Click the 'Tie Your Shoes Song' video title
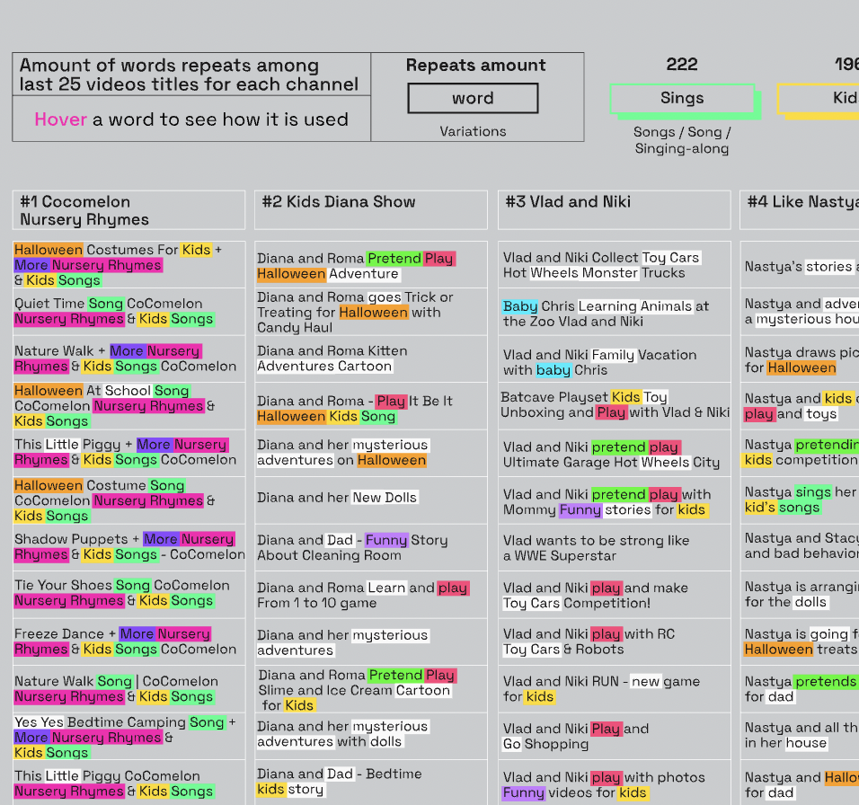Screen dimensions: 859x805 (114, 593)
